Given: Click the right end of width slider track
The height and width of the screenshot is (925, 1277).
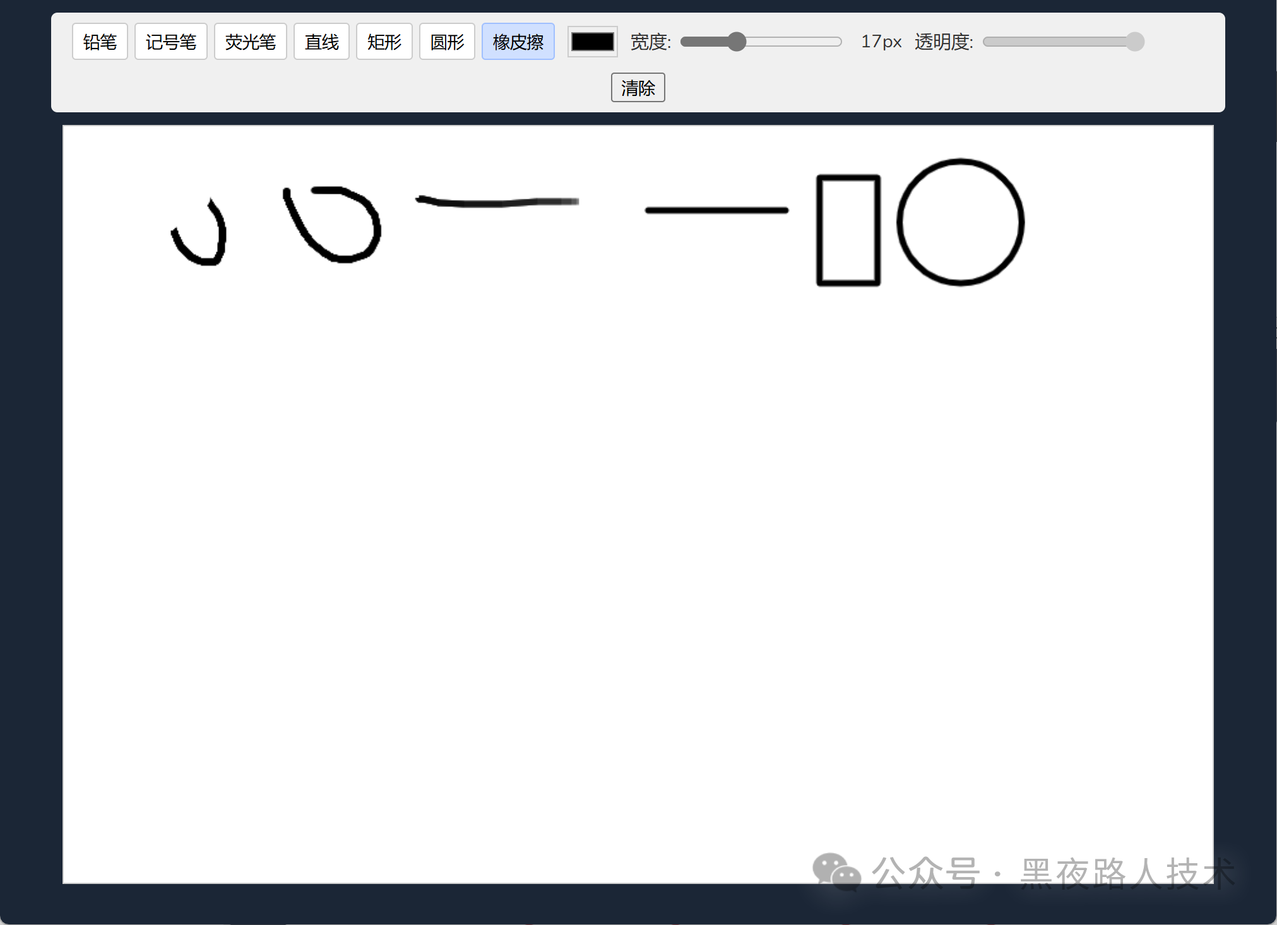Looking at the screenshot, I should pos(836,42).
